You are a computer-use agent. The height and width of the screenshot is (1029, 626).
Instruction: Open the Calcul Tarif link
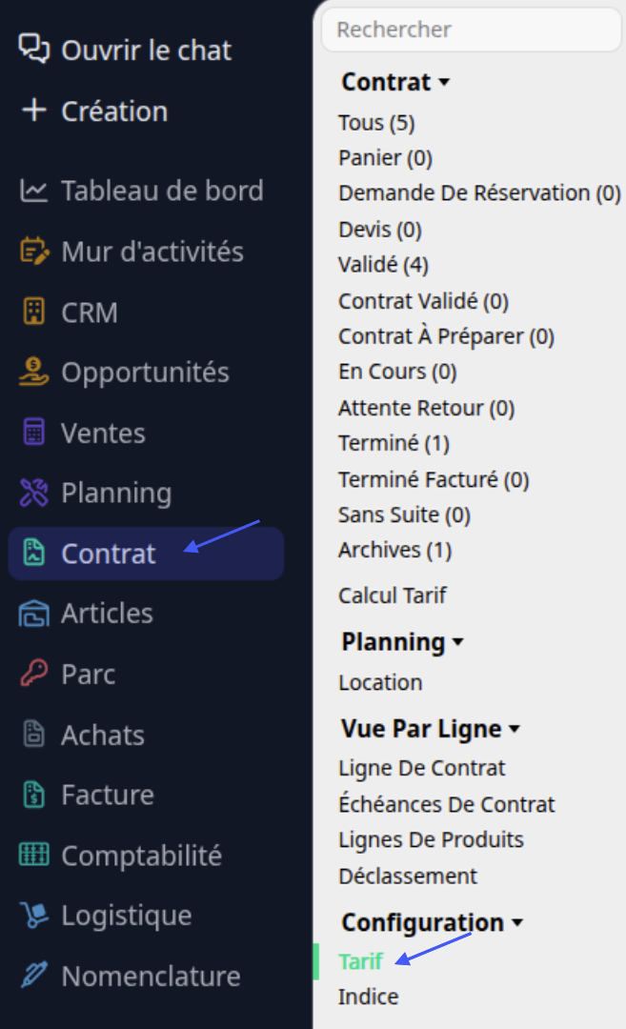[x=392, y=595]
